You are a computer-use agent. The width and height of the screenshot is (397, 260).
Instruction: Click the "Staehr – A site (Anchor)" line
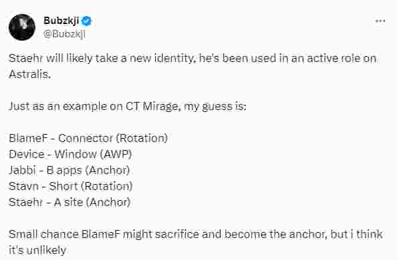70,202
